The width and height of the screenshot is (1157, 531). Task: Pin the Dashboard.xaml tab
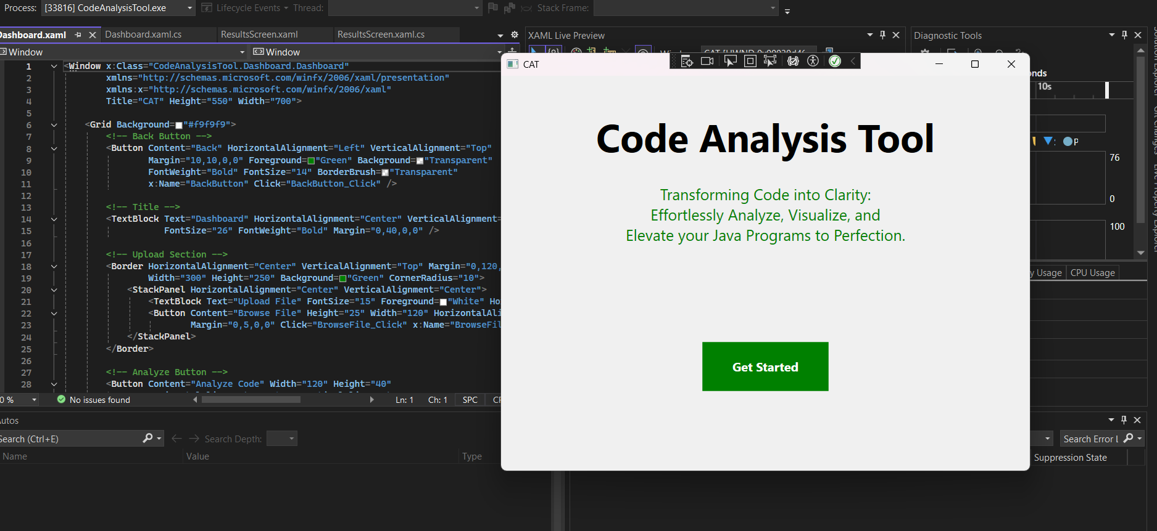pyautogui.click(x=78, y=35)
